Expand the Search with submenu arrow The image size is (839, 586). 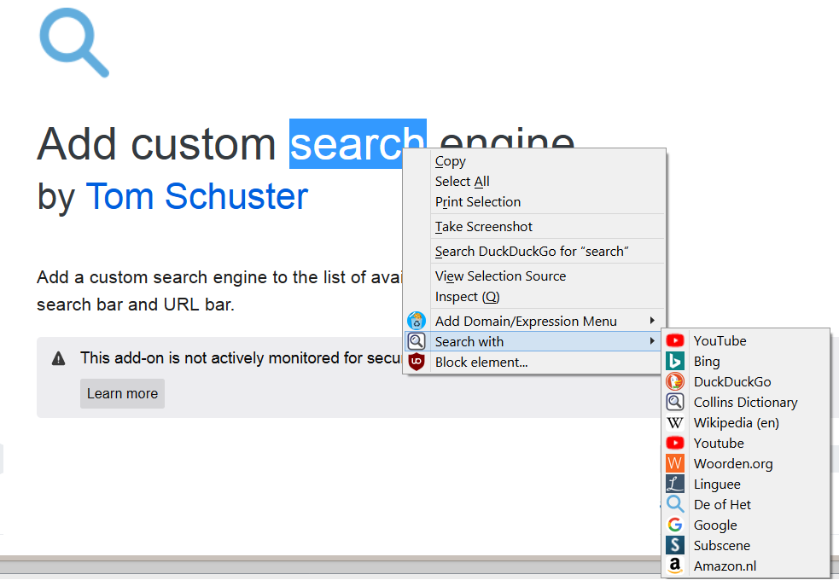tap(652, 341)
